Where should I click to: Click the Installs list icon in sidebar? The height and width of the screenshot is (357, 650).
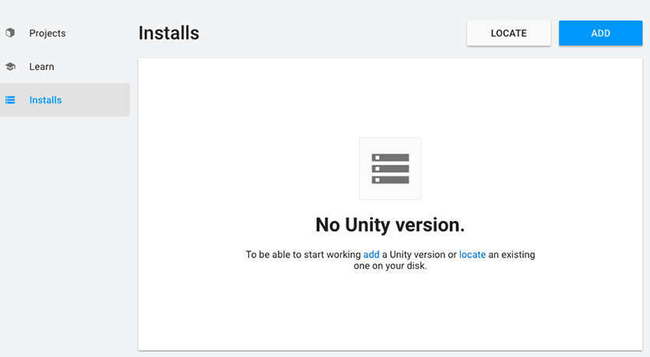pos(10,100)
